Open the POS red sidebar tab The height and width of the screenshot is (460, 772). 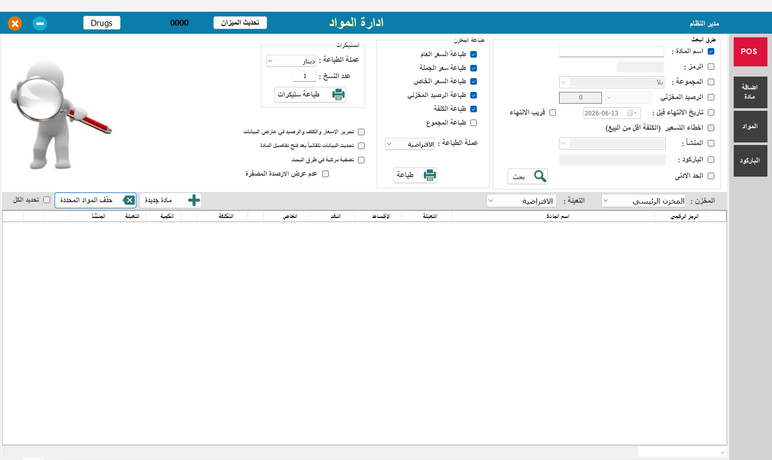click(750, 52)
